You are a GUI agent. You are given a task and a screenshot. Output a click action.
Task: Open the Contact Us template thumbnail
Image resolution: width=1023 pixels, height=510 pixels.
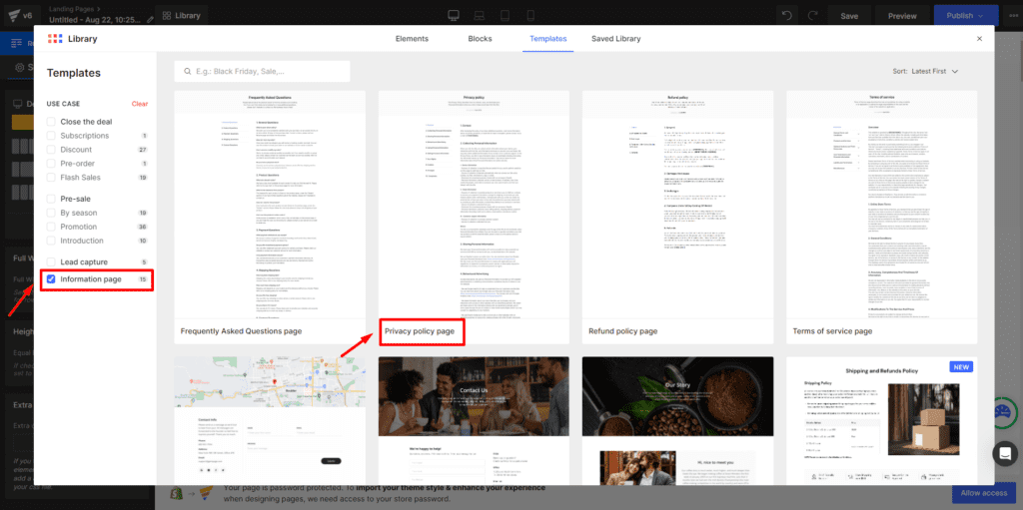coord(474,420)
